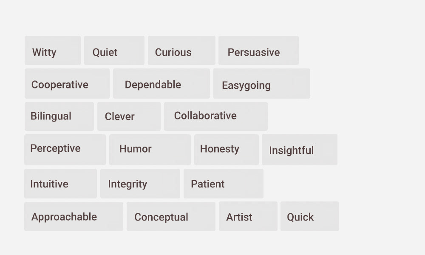The image size is (425, 255).
Task: Choose the Easygoing trait
Action: (x=261, y=83)
